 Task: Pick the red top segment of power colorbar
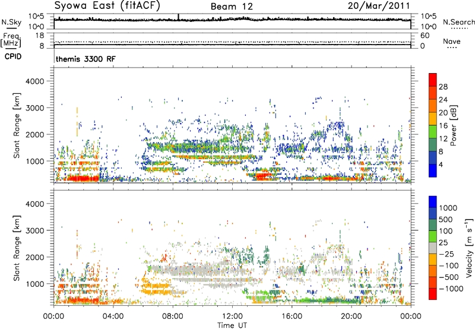tap(433, 80)
